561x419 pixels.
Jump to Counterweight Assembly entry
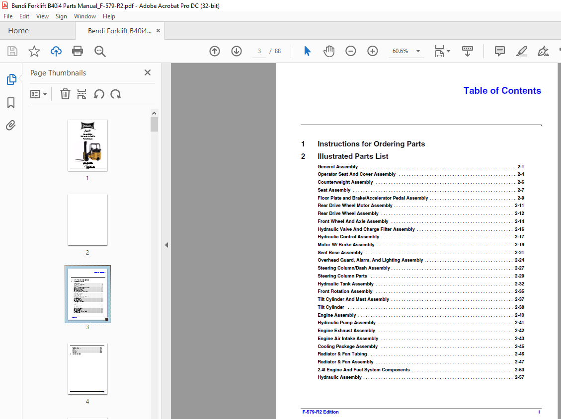coord(421,182)
